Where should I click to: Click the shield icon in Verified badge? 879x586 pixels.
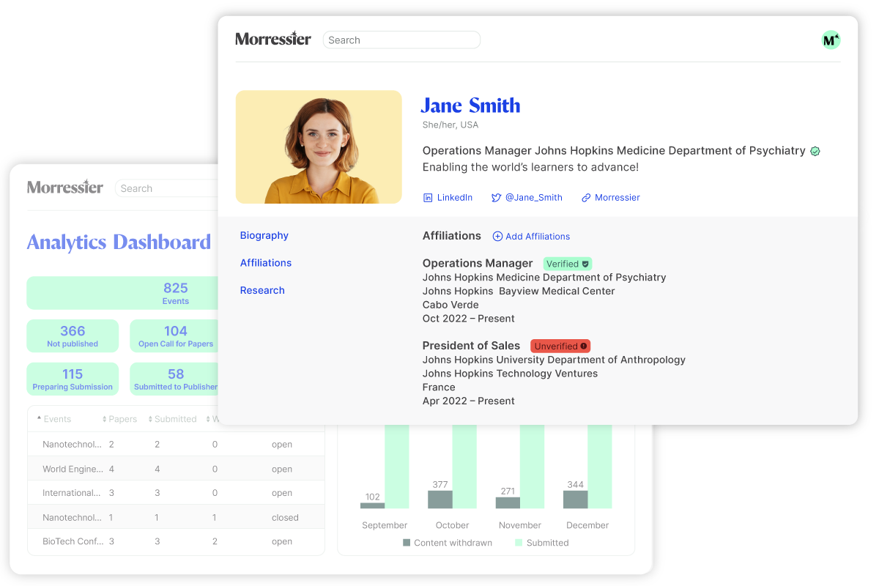click(x=585, y=264)
